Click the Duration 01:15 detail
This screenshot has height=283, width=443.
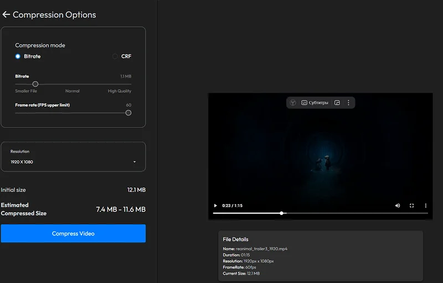(x=236, y=255)
